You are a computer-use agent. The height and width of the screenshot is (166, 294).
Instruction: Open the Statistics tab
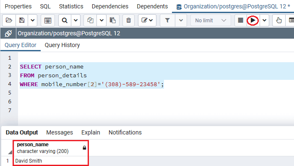71,6
